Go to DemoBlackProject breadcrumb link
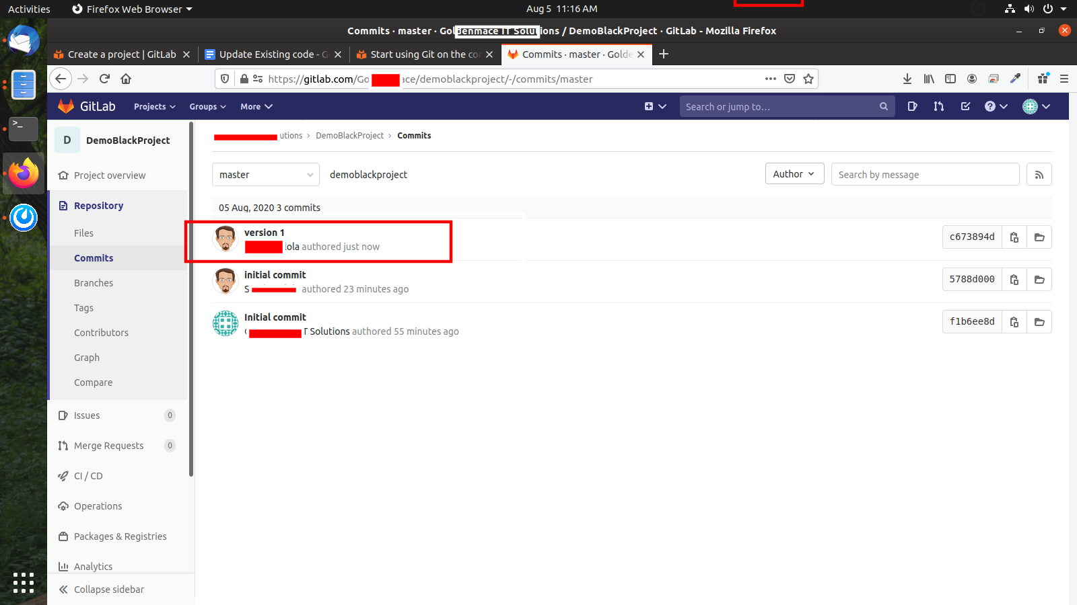Viewport: 1077px width, 605px height. pyautogui.click(x=349, y=136)
